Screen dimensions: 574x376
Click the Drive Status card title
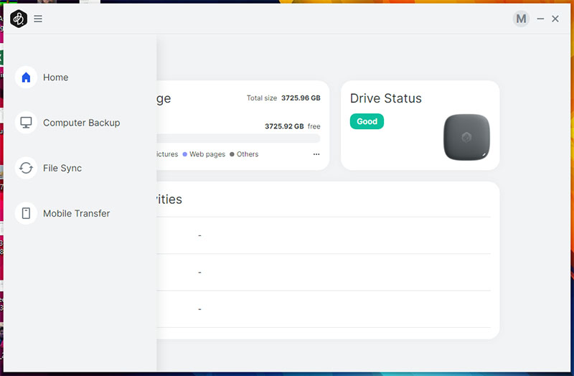click(385, 98)
